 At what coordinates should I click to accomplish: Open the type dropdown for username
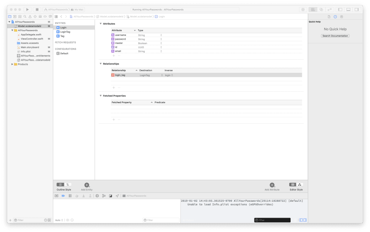click(x=161, y=35)
